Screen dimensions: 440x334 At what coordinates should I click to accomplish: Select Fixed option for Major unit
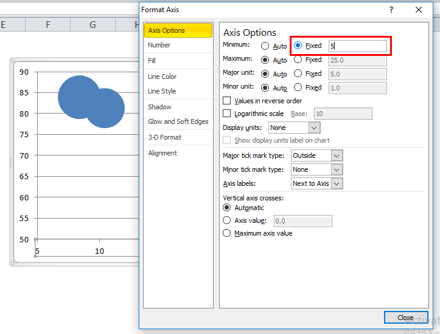pos(298,73)
